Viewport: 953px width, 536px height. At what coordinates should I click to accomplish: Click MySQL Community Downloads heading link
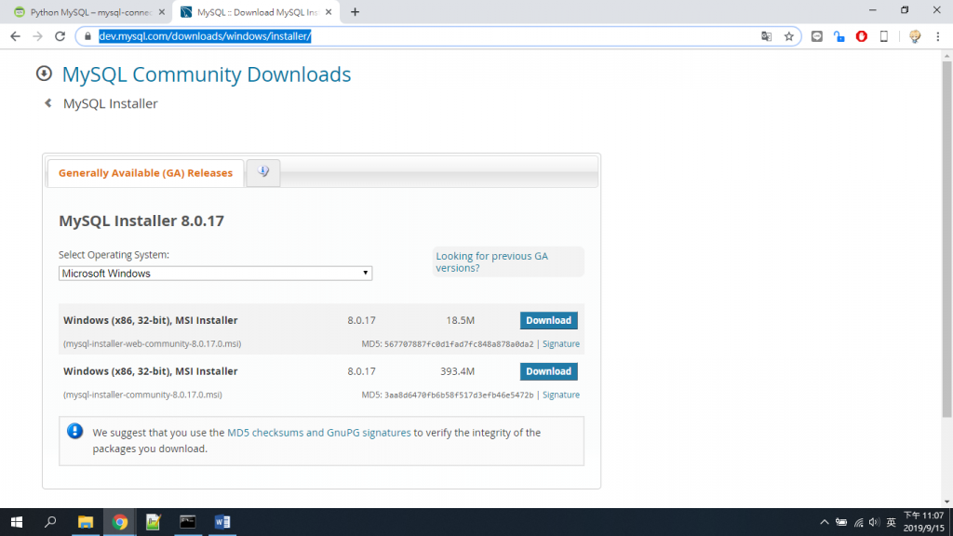coord(207,74)
